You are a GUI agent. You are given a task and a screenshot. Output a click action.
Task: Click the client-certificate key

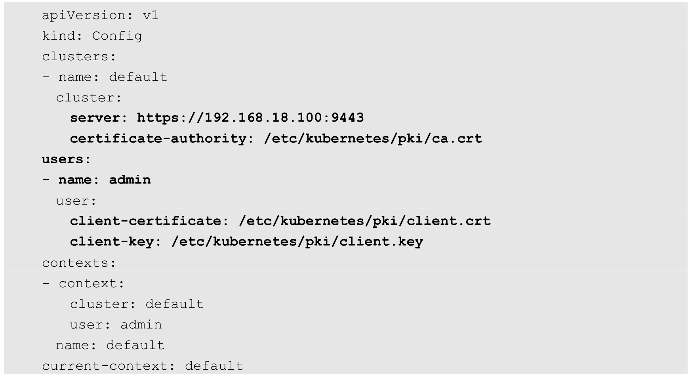[145, 221]
